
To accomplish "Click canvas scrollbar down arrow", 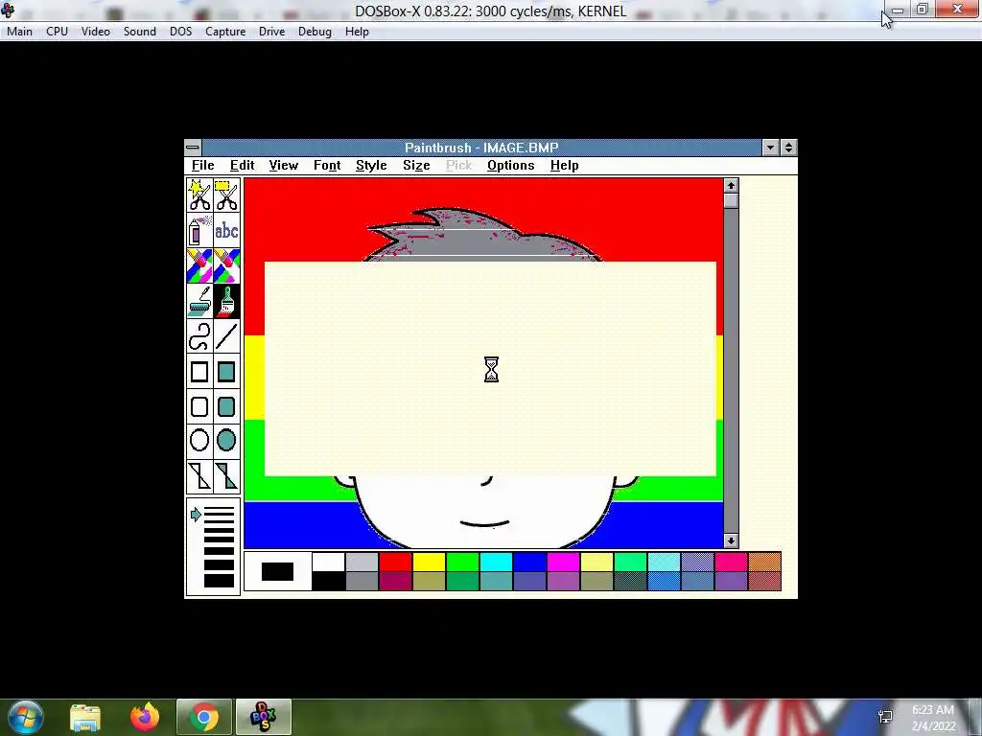I will click(x=731, y=540).
